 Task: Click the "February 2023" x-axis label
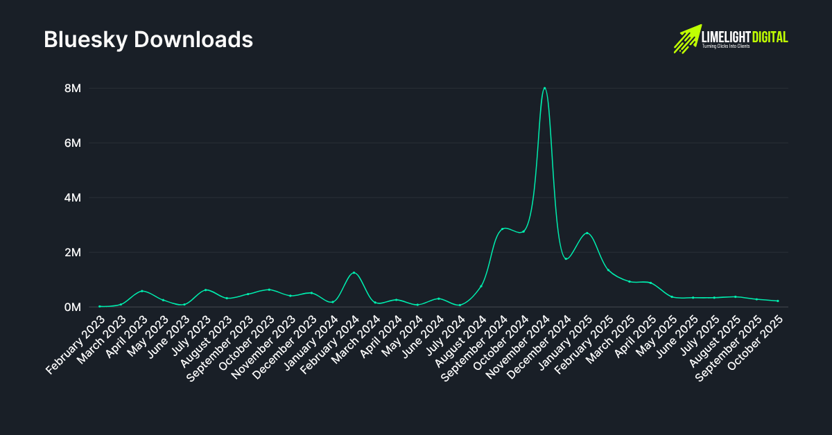click(x=76, y=344)
